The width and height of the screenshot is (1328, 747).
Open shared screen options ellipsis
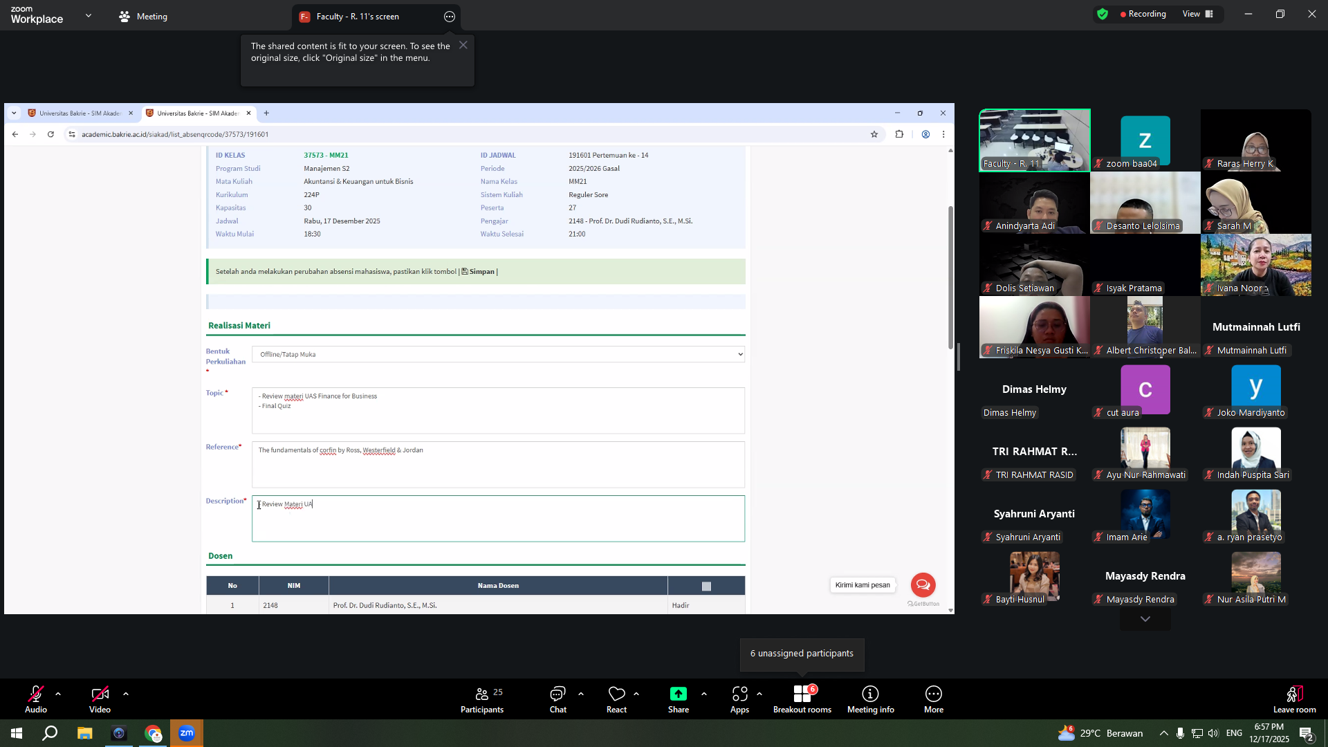click(x=450, y=17)
